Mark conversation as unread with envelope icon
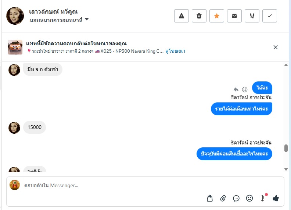The image size is (291, 210). tap(234, 16)
